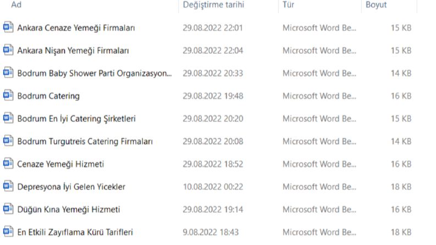Viewport: 436px width, 245px height.
Task: Click the Word icon for Ankara Cenaze Yemeği Firmaları
Action: click(8, 27)
